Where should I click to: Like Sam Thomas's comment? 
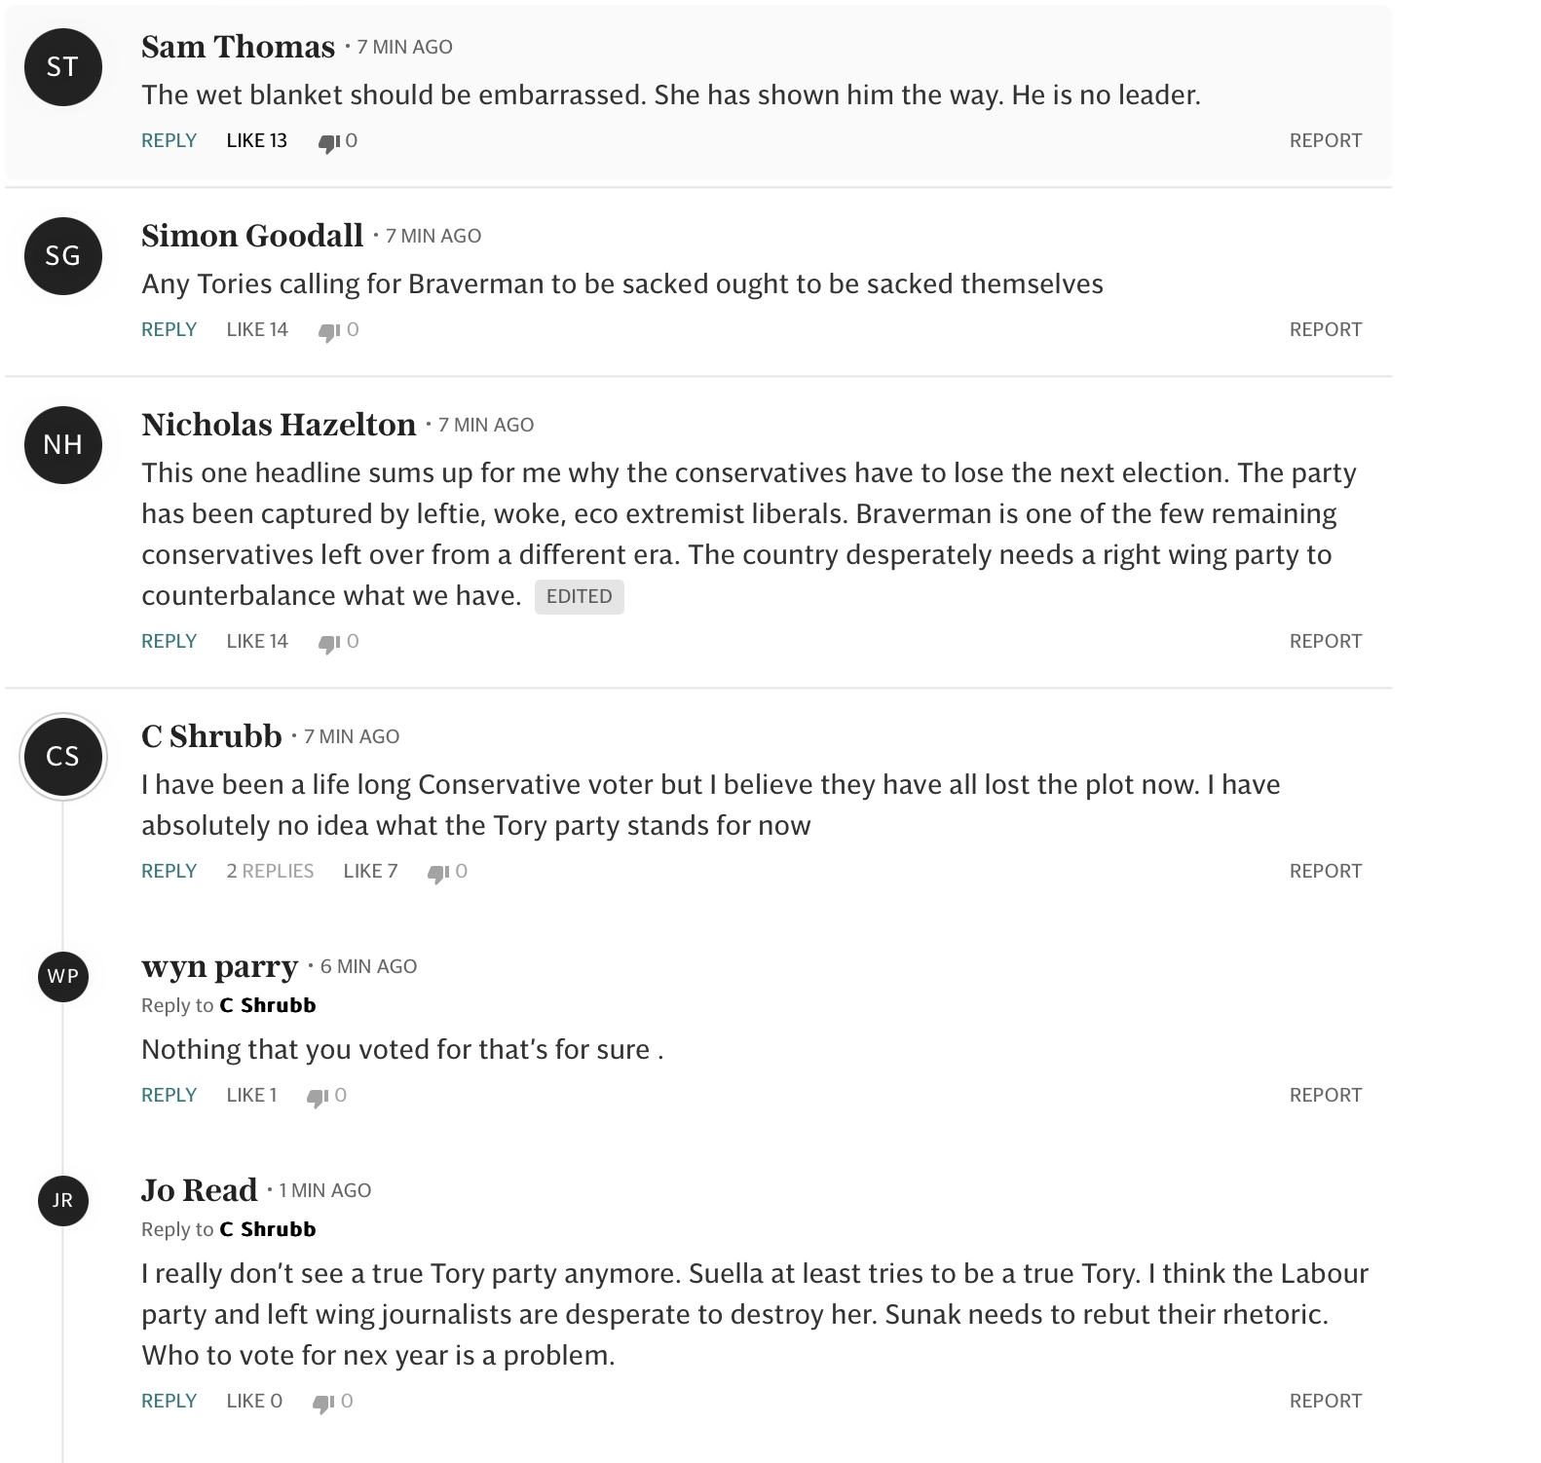tap(256, 140)
